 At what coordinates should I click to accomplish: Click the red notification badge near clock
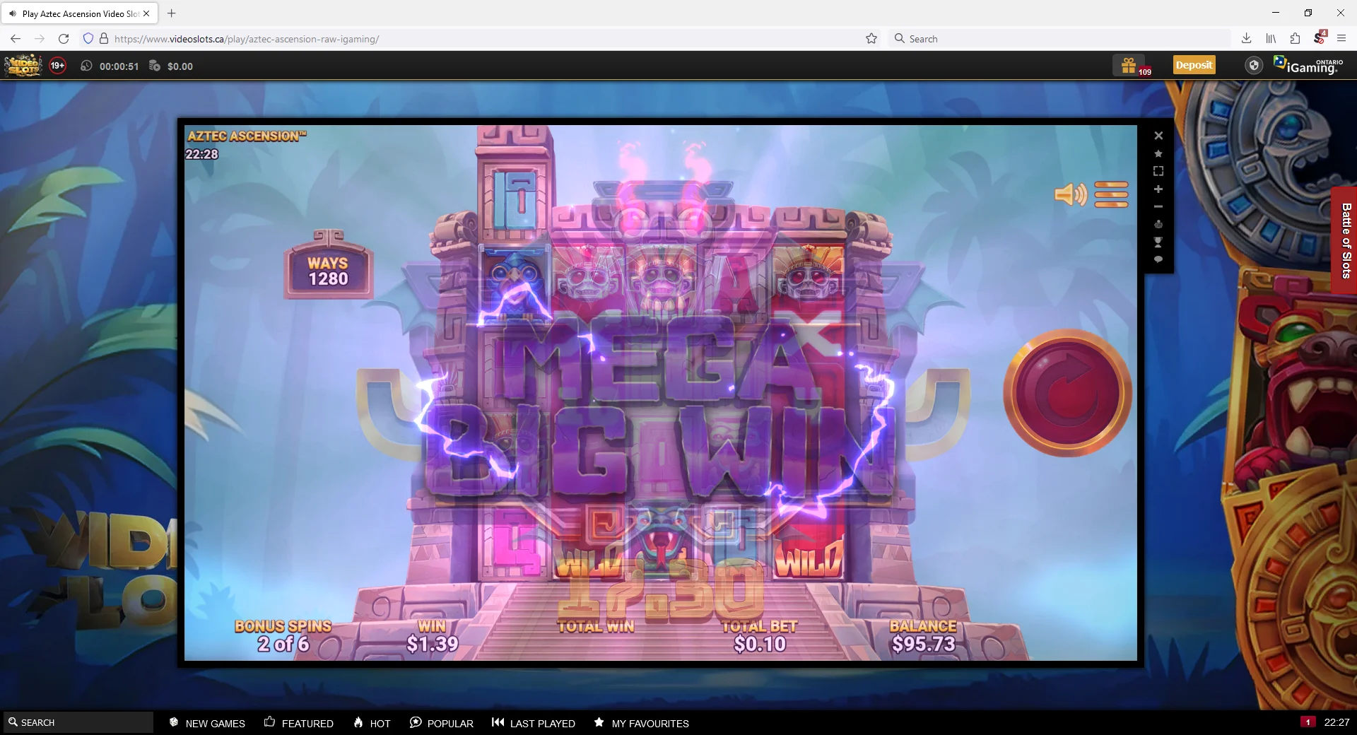[x=1308, y=722]
